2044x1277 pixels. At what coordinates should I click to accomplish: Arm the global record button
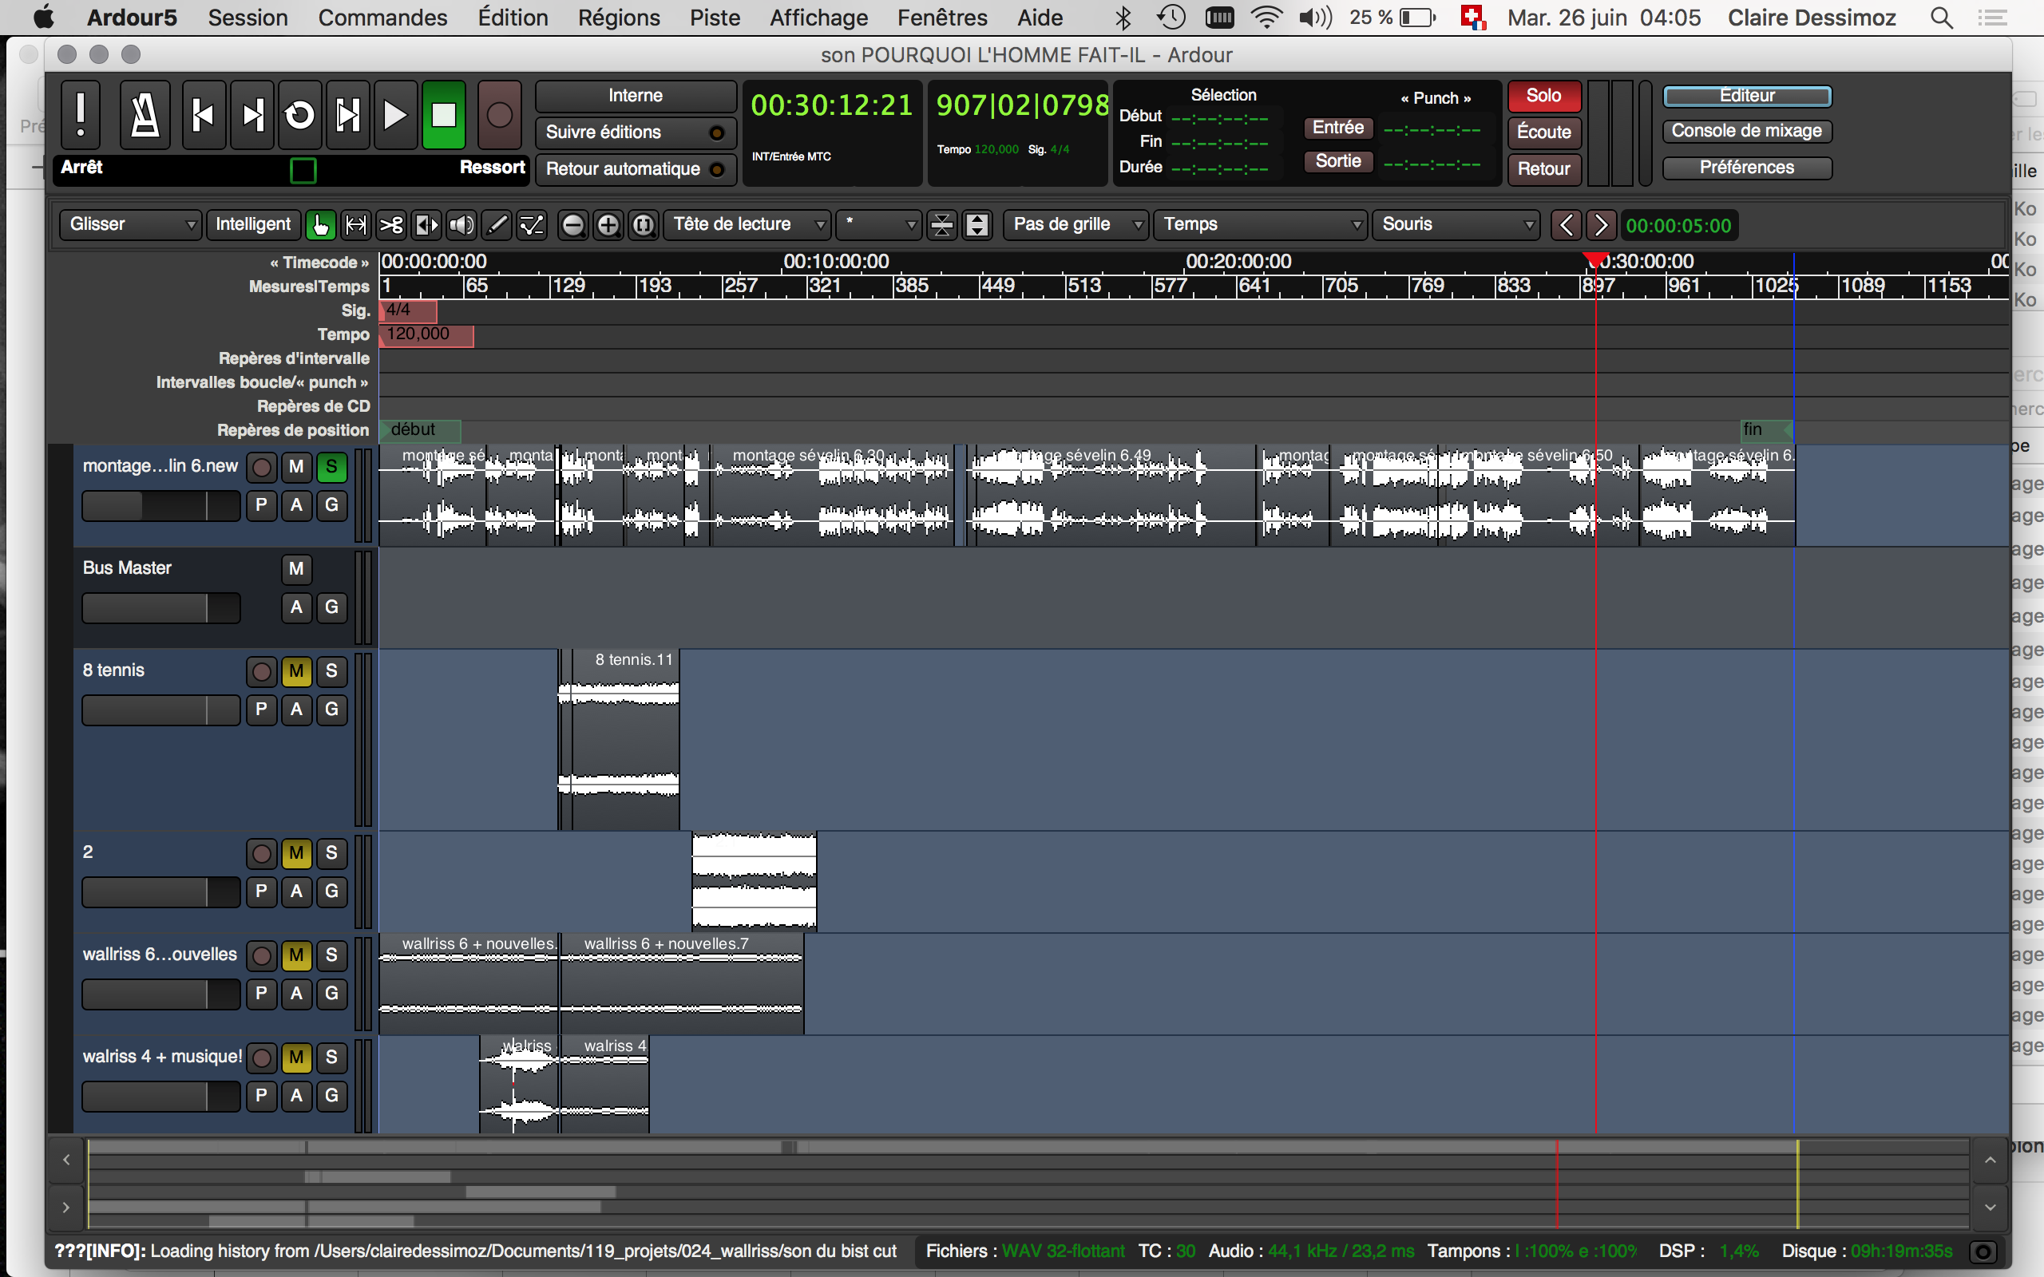click(x=499, y=115)
